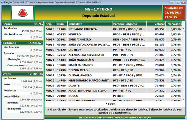Image resolution: width=187 pixels, height=120 pixels.
Task: Click the Minas Gerais flag logo
Action: [x=23, y=13]
